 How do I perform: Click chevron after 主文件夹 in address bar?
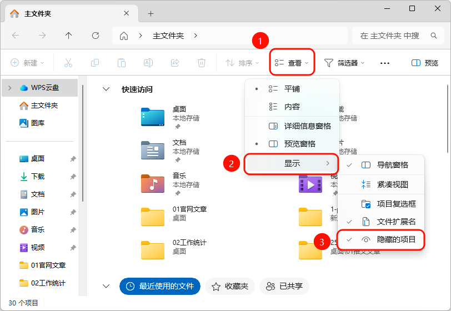point(196,36)
